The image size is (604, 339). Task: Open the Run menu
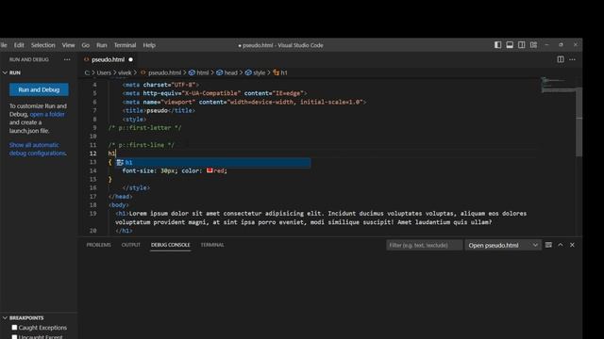(102, 45)
